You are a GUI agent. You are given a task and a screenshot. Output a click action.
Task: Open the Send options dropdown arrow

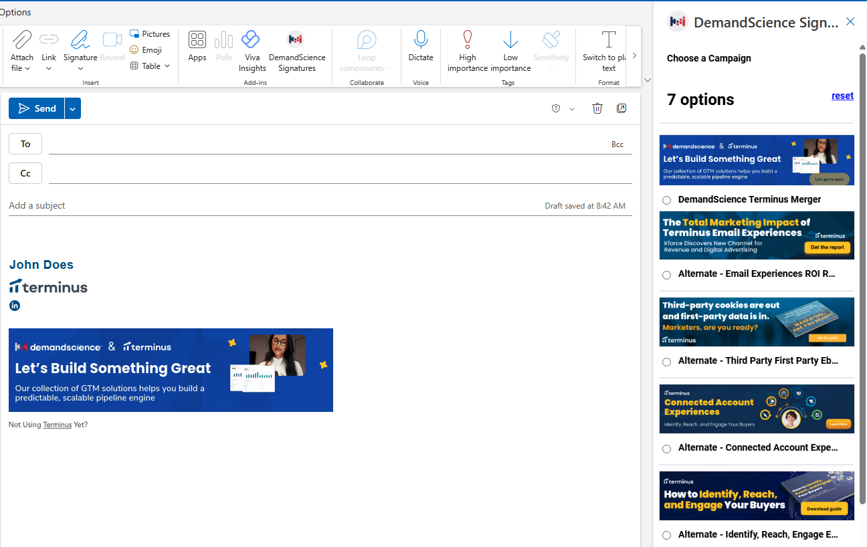73,108
